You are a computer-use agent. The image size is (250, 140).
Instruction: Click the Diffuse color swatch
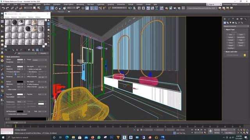(x=20, y=59)
